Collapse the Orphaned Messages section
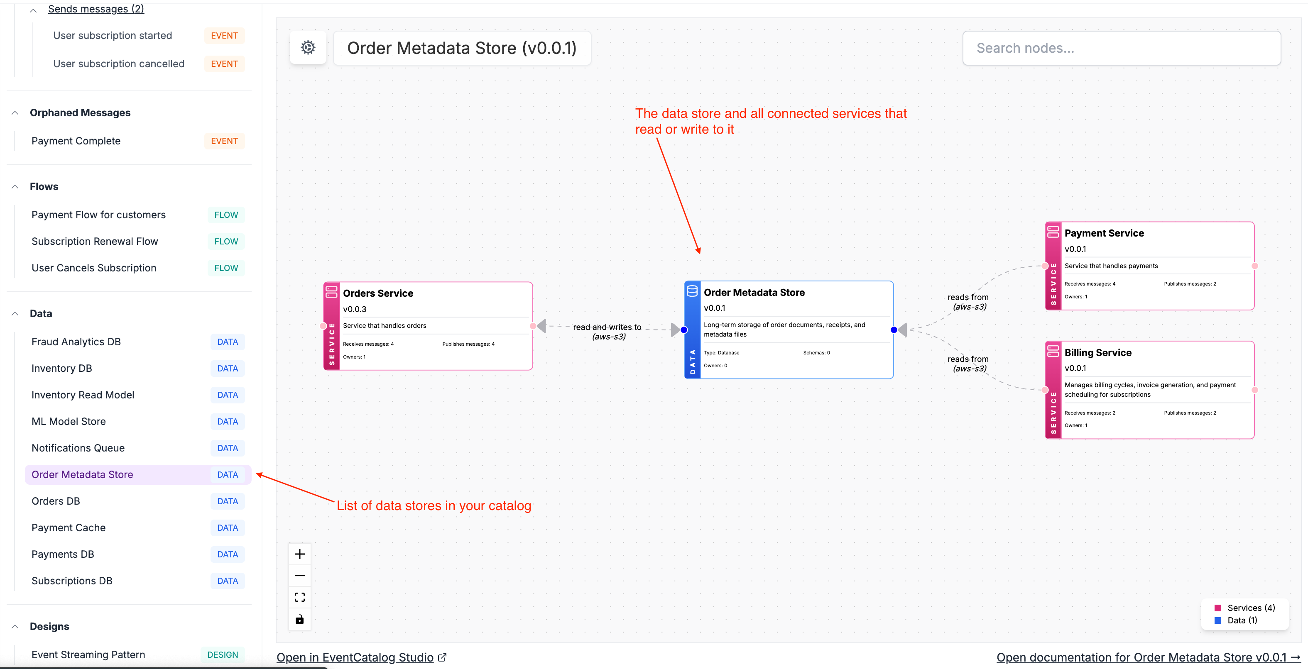1308x669 pixels. pyautogui.click(x=15, y=113)
